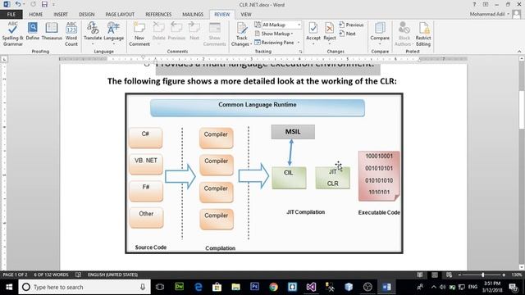Viewport: 525px width, 295px height.
Task: Change language English (United States)
Action: (x=112, y=275)
